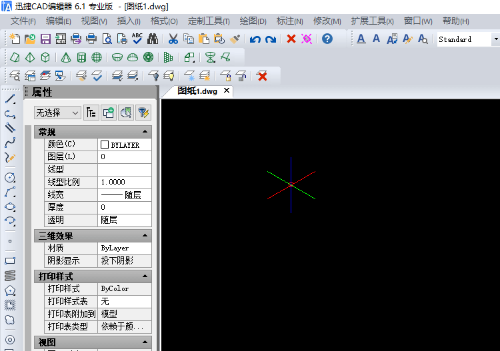The height and width of the screenshot is (351, 500).
Task: Click the layer delete red X icon
Action: click(262, 76)
